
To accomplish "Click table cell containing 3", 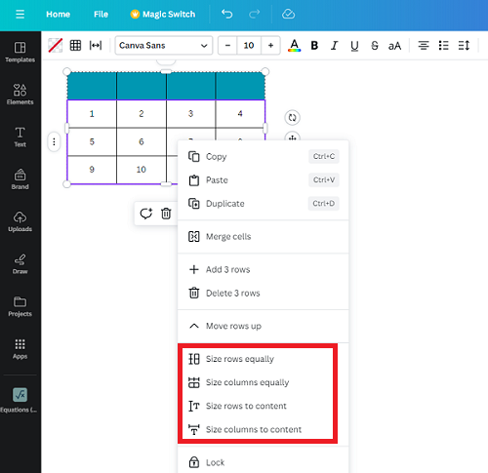I will point(190,114).
